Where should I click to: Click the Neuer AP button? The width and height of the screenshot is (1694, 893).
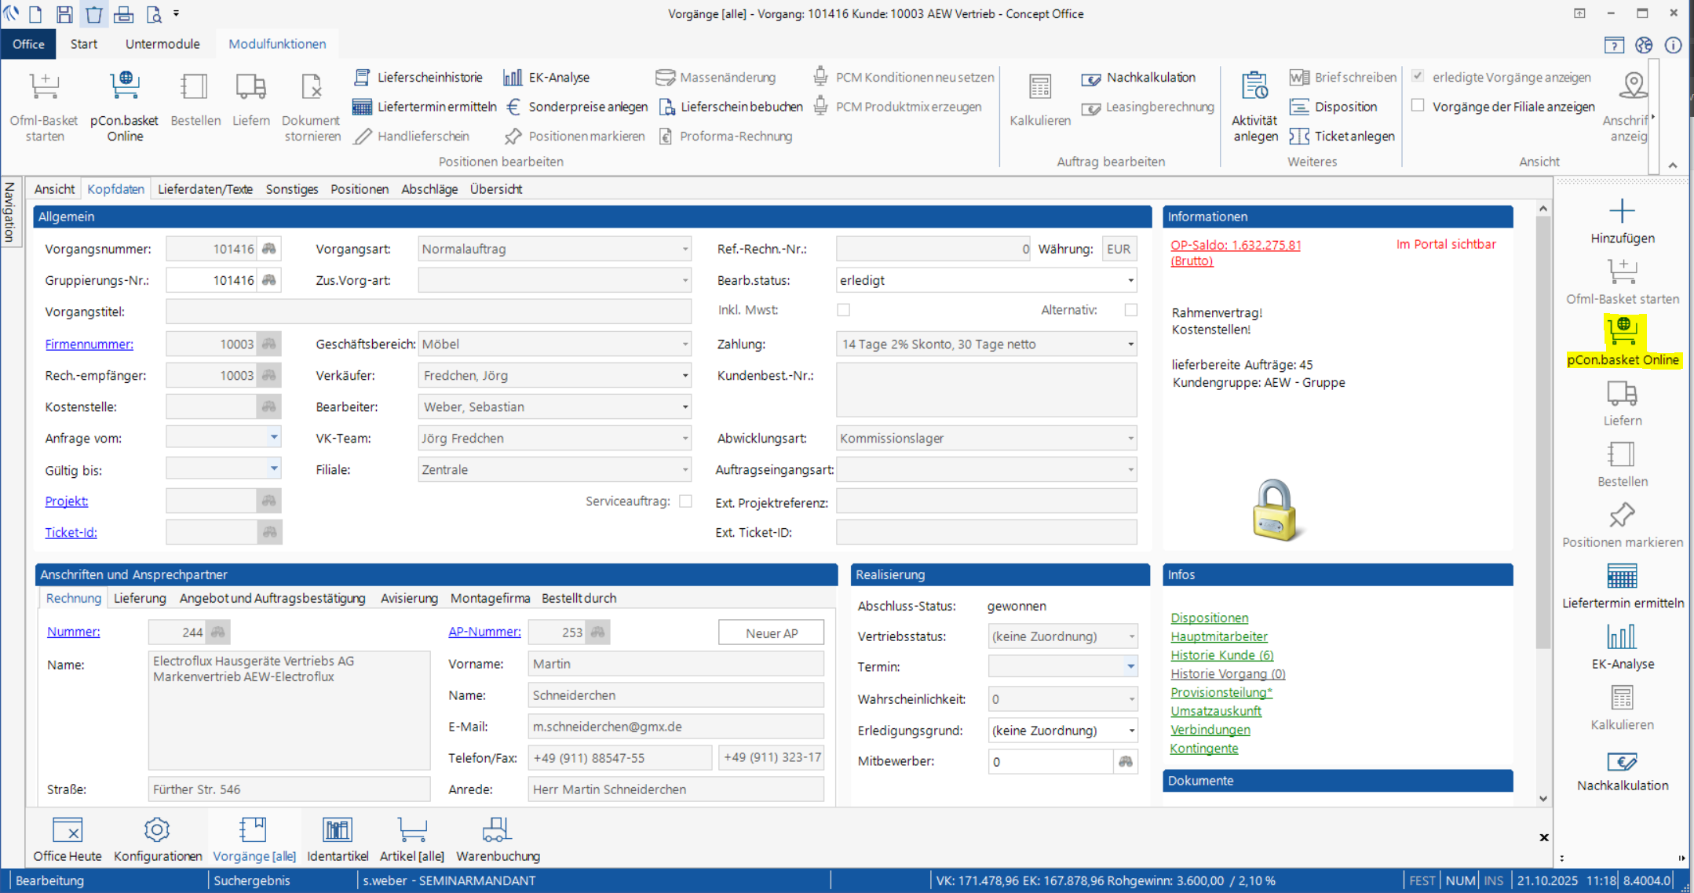(771, 633)
